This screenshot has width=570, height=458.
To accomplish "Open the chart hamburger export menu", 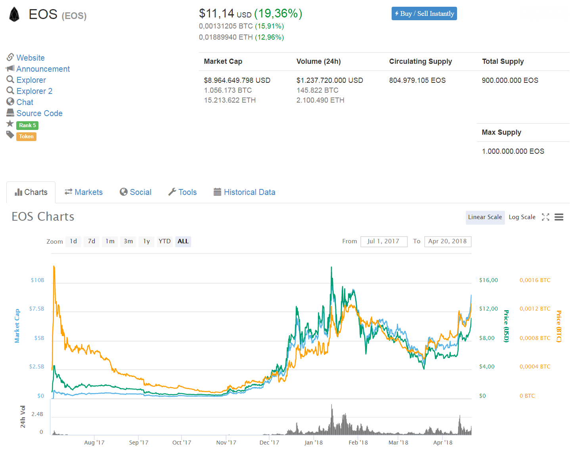I will [559, 217].
